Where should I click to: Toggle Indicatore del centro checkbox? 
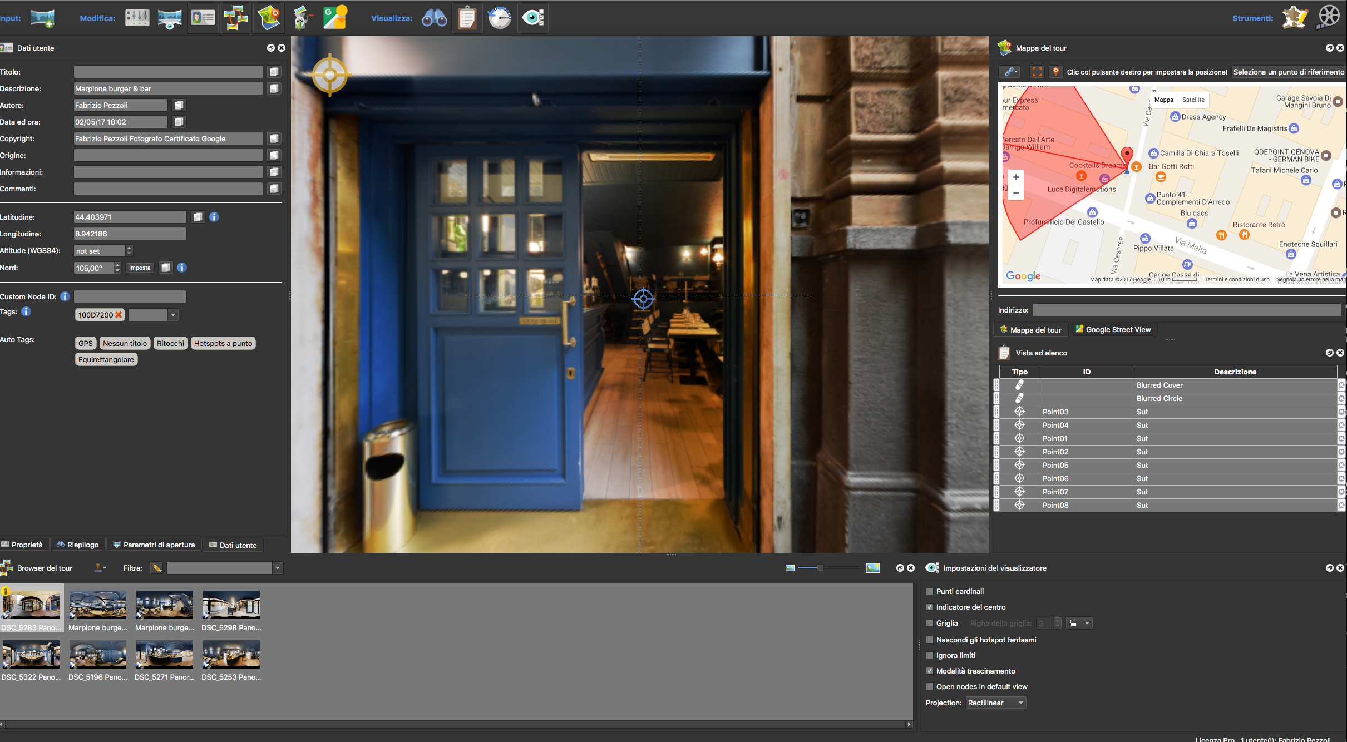click(x=930, y=607)
